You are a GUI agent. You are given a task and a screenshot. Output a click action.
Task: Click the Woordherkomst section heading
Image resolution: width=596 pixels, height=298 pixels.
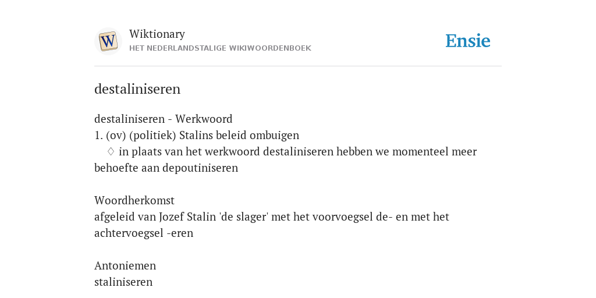coord(134,200)
